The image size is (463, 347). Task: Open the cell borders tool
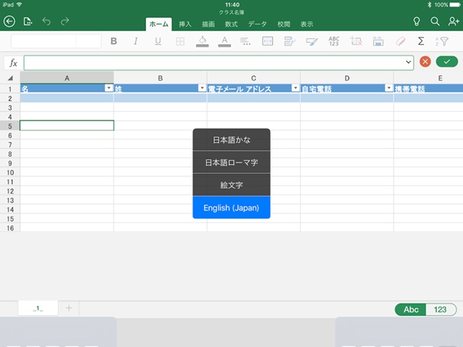(x=180, y=41)
